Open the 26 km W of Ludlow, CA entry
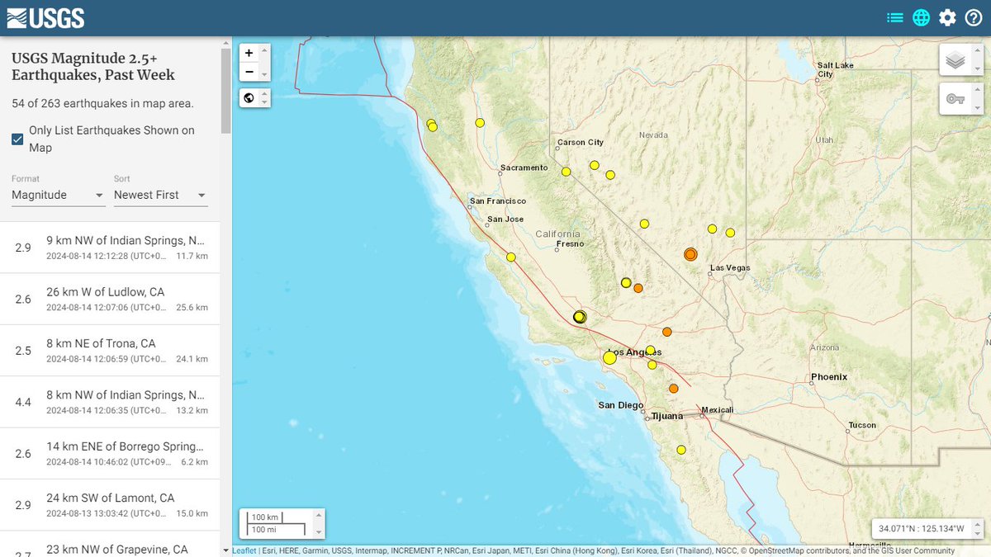Image resolution: width=991 pixels, height=557 pixels. click(x=110, y=299)
